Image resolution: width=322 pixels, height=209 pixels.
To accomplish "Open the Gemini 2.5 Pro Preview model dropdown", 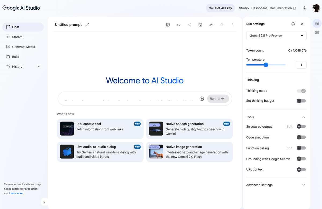I will tap(276, 36).
